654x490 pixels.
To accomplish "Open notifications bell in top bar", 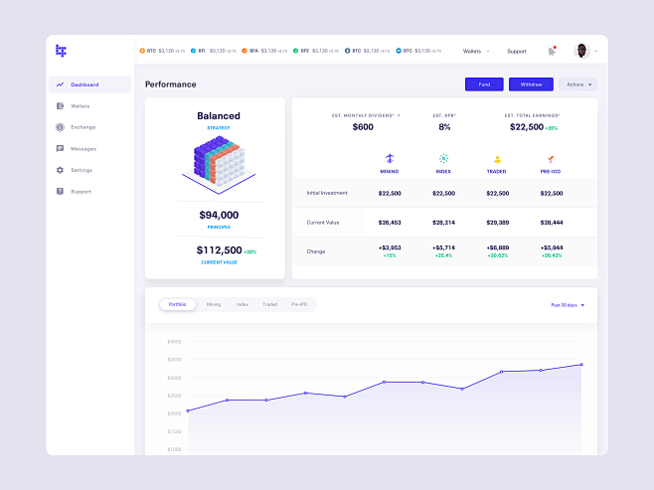I will pyautogui.click(x=552, y=51).
